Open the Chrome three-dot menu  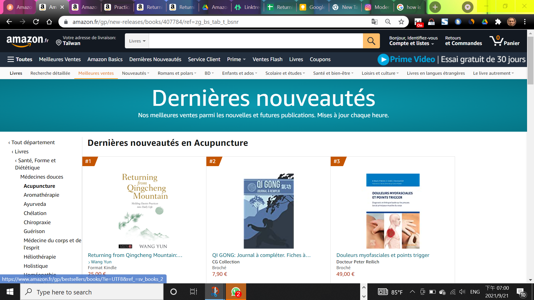tap(525, 22)
